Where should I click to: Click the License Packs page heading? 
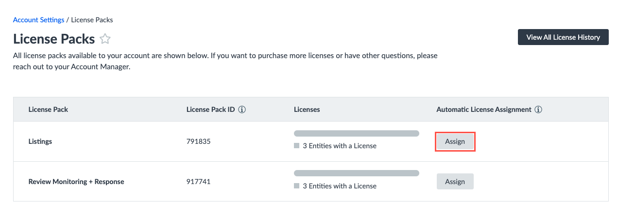point(53,39)
